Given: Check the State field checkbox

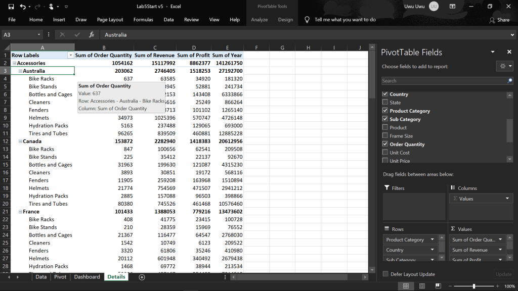Looking at the screenshot, I should [x=385, y=103].
